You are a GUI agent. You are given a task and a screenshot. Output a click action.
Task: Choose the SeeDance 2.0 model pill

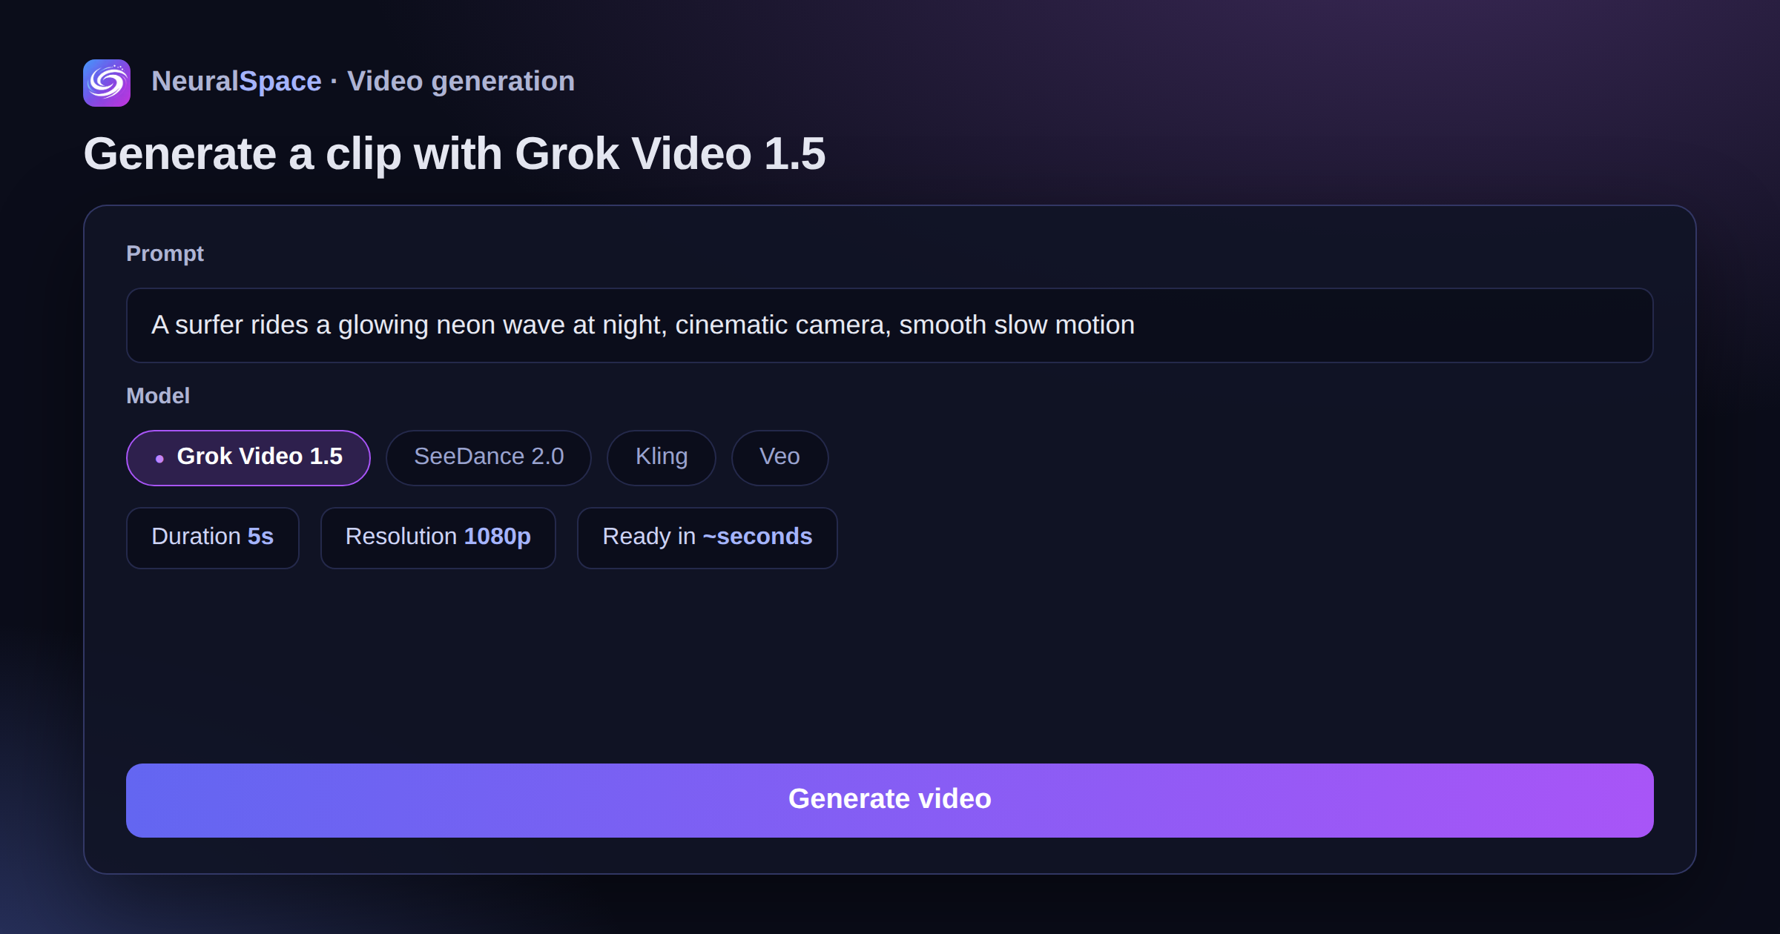pyautogui.click(x=488, y=457)
